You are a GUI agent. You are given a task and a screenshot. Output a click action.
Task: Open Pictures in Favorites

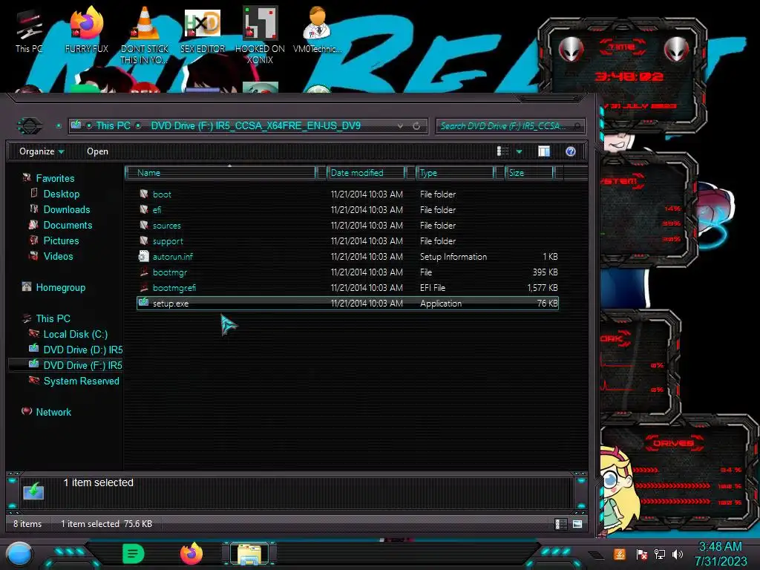tap(61, 240)
